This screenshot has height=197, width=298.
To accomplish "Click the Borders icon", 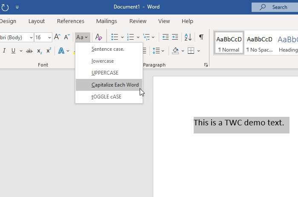I will [191, 51].
